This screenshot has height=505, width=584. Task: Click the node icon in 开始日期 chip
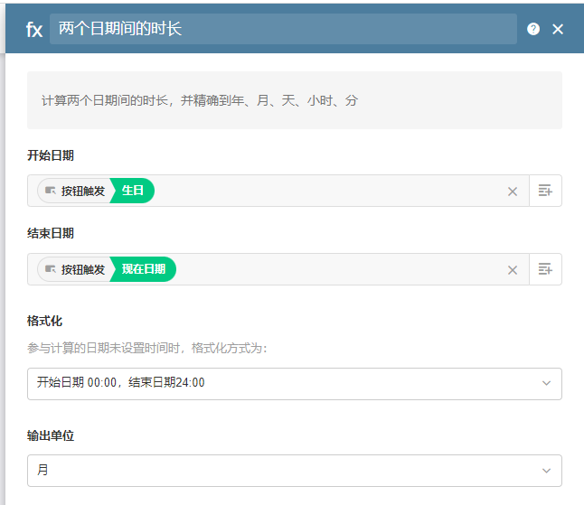pos(51,191)
